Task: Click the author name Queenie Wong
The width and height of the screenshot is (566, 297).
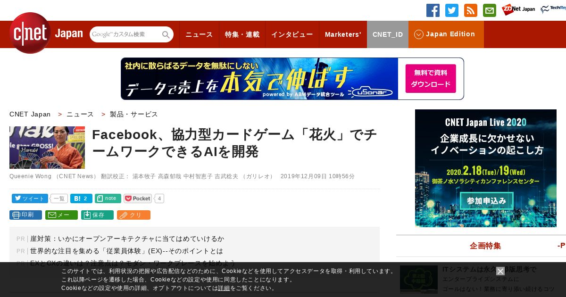Action: 30,176
